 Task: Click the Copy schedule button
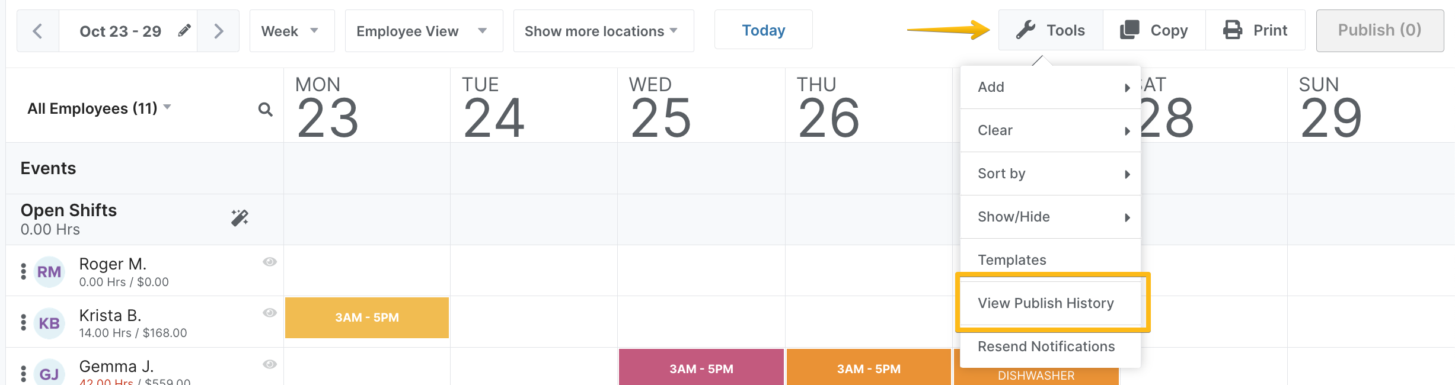click(1154, 30)
